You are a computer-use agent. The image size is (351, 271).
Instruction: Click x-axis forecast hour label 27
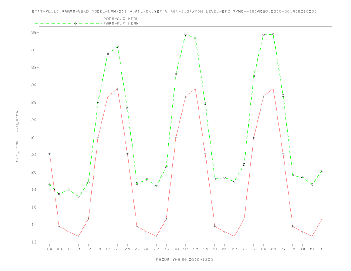(137, 249)
